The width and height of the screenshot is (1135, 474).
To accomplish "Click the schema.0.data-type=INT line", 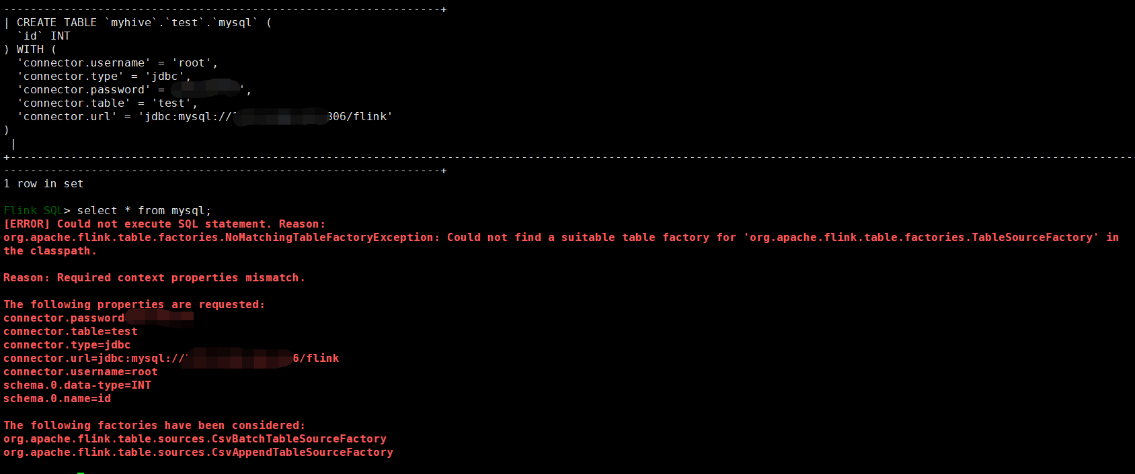I will point(77,385).
